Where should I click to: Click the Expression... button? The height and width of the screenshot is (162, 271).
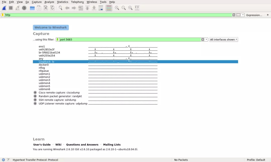click(254, 15)
